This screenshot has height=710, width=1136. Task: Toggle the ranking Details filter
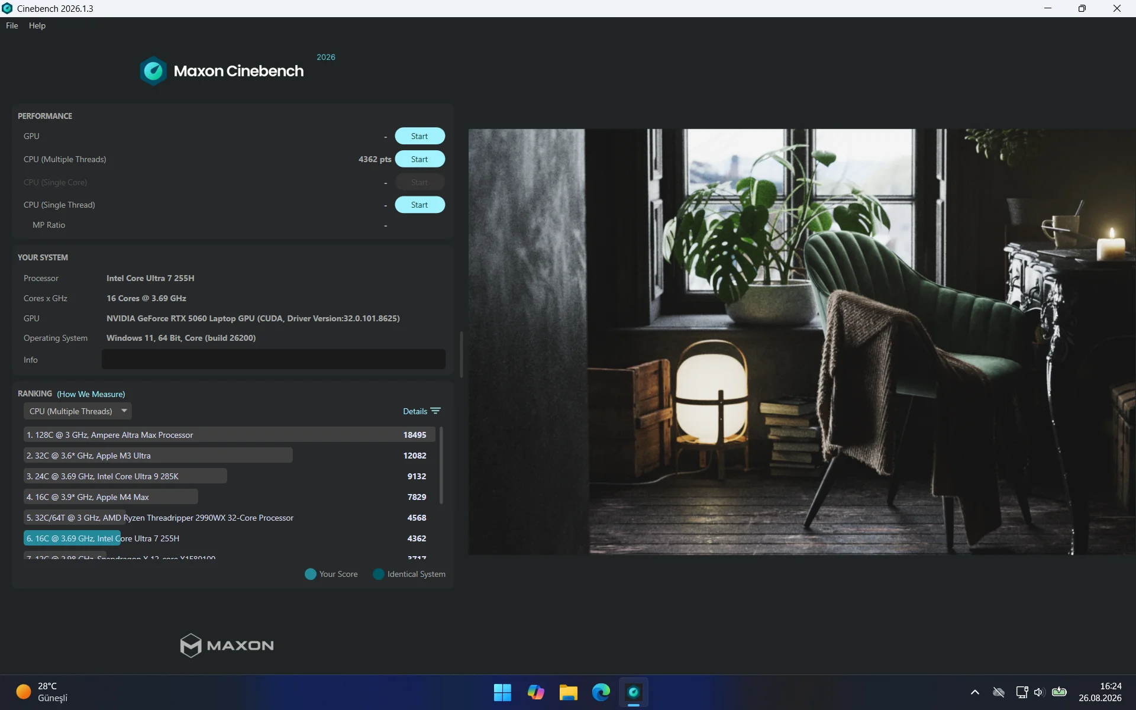click(422, 411)
